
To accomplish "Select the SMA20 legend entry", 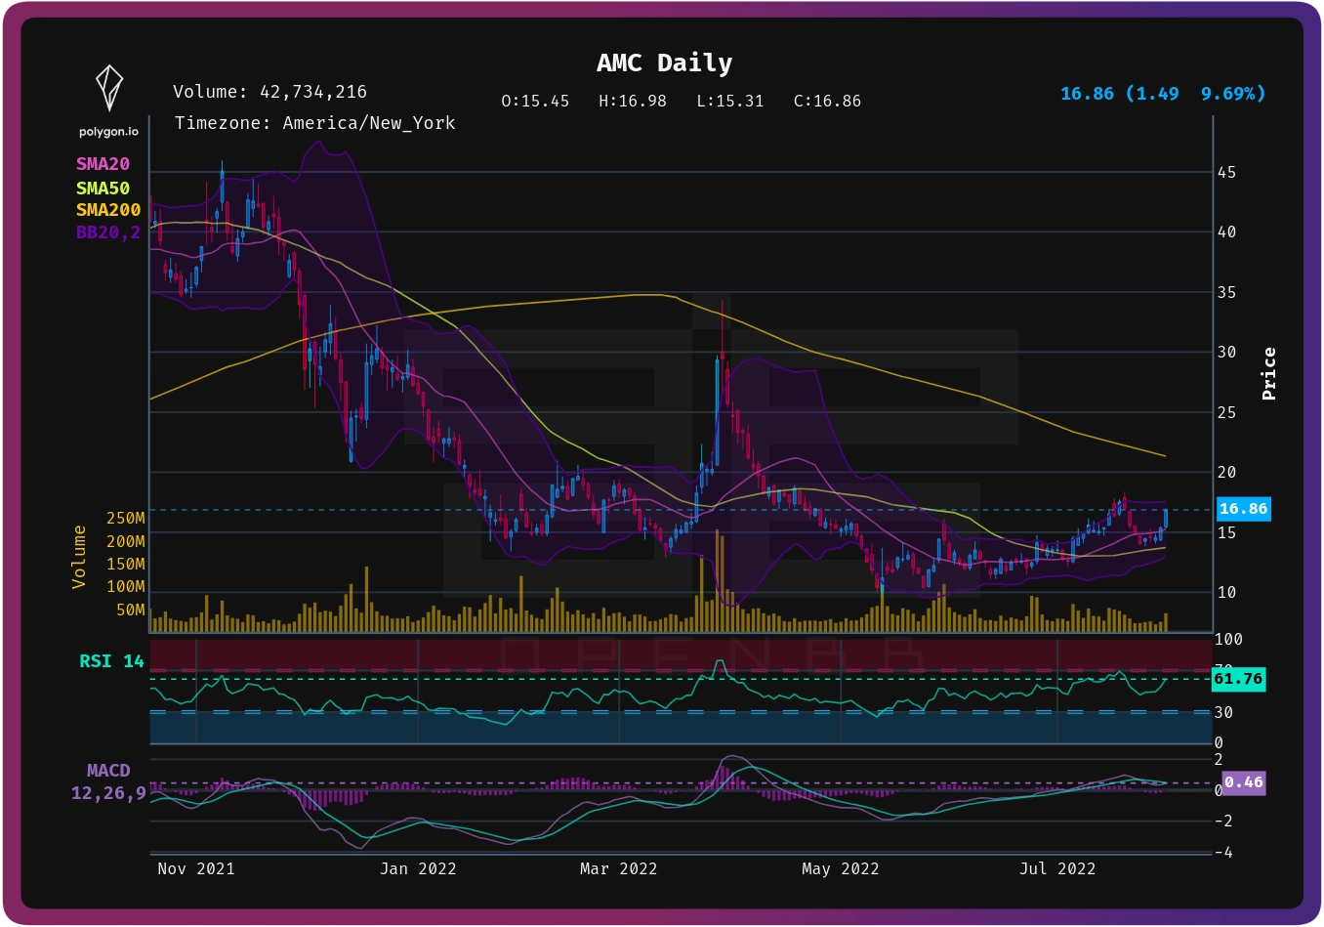I will pos(103,164).
